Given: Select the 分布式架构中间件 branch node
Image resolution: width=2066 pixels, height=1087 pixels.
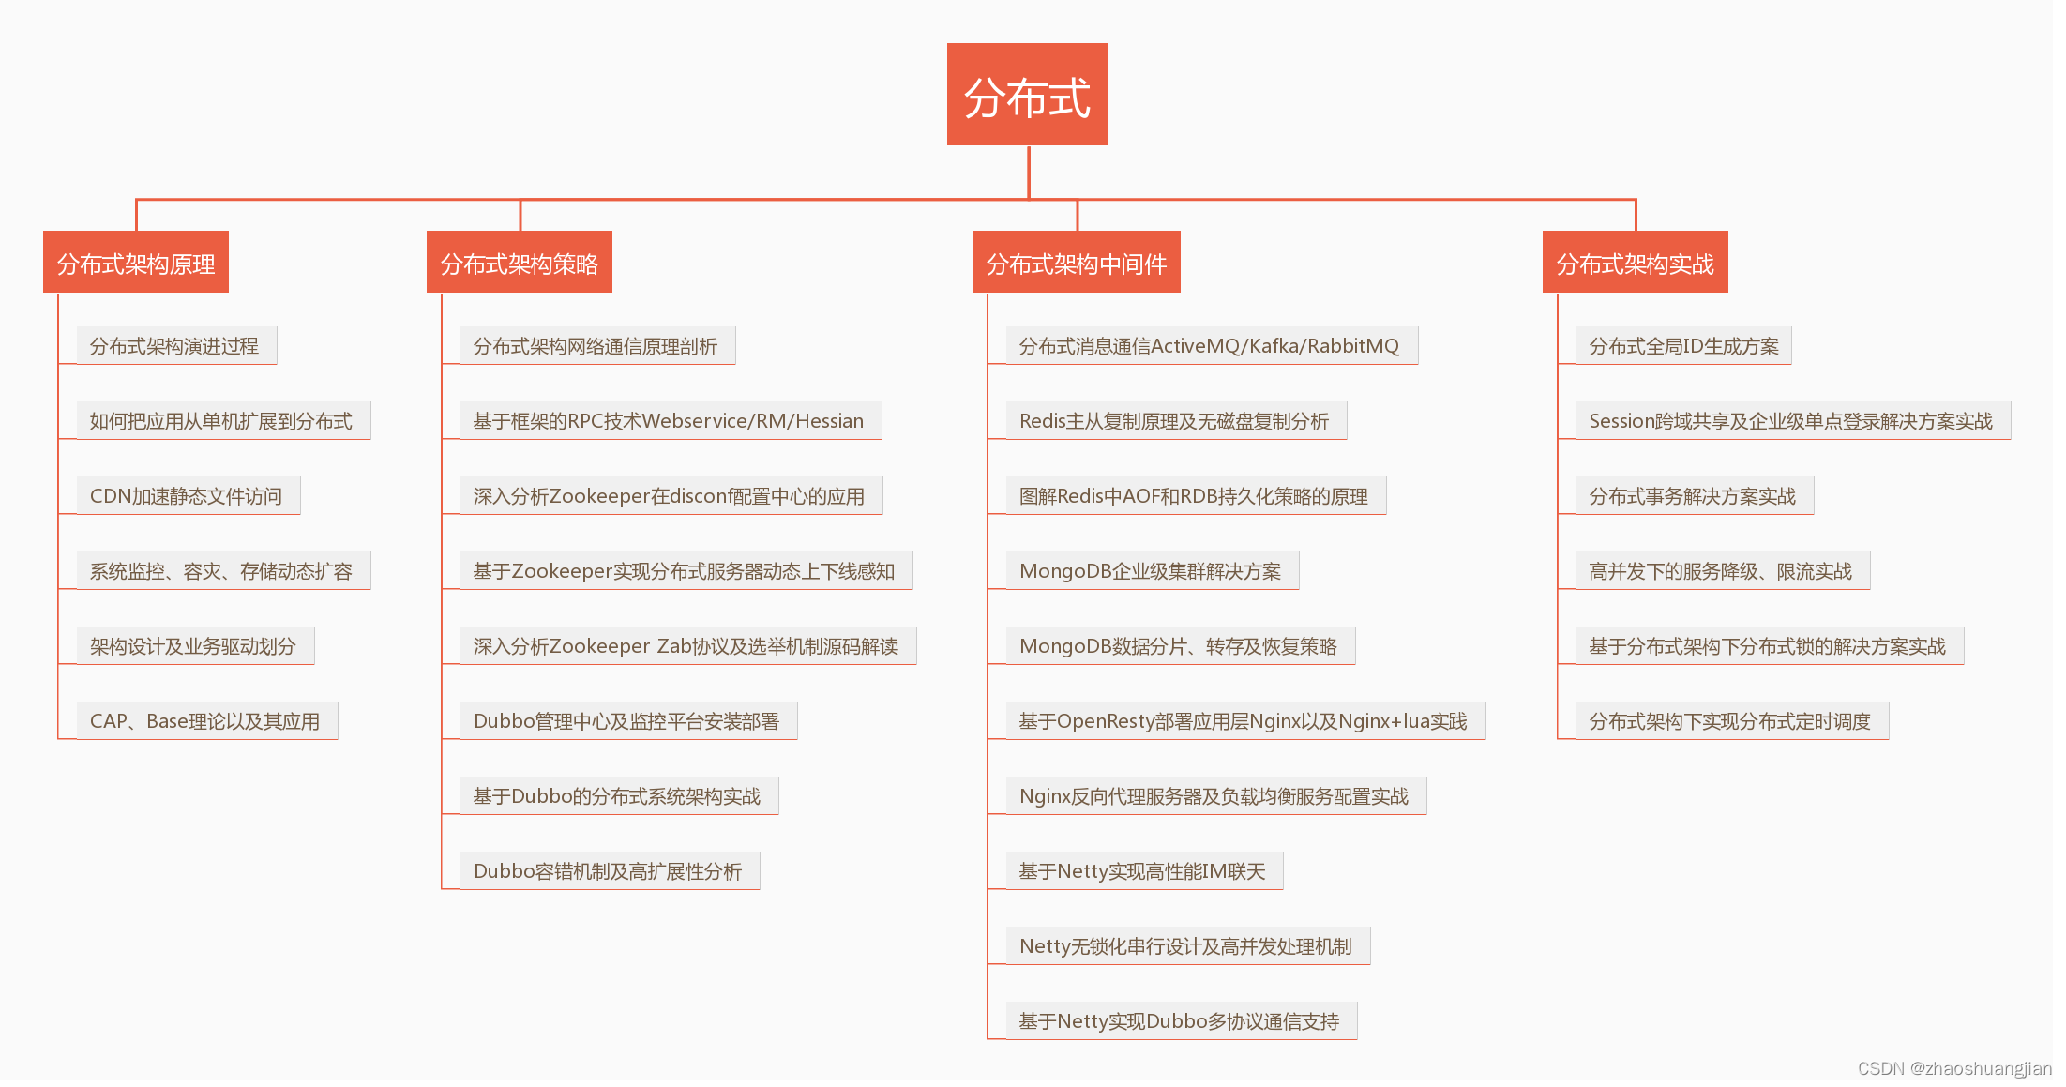Looking at the screenshot, I should pos(1076,263).
